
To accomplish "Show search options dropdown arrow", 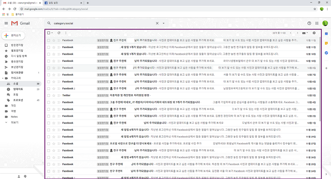I will coord(163,23).
